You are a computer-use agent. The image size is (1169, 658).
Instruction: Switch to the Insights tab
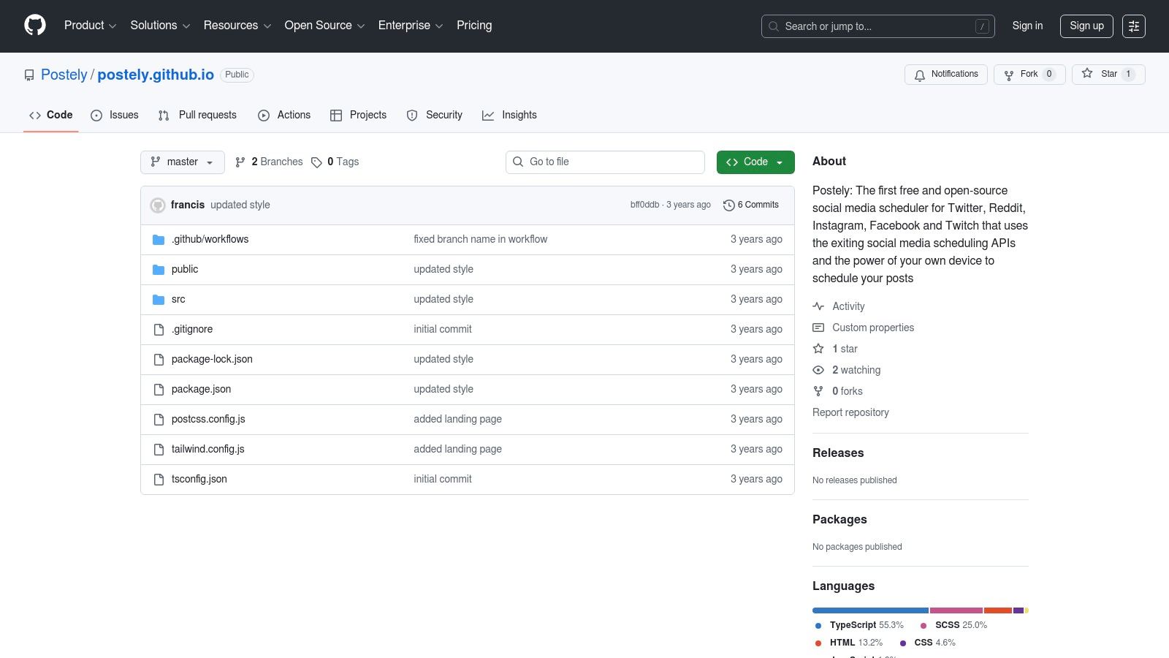(x=509, y=116)
